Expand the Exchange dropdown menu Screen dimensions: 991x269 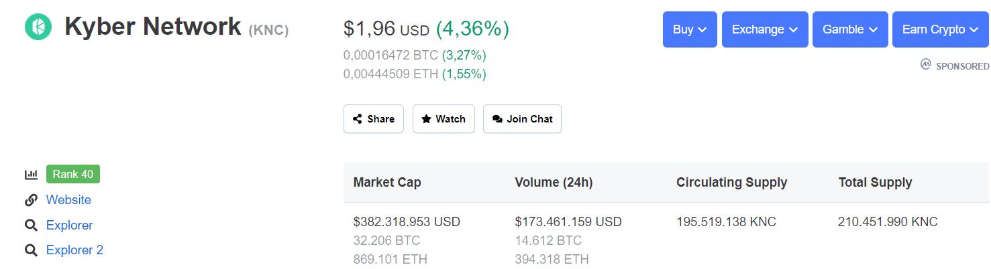(x=765, y=29)
